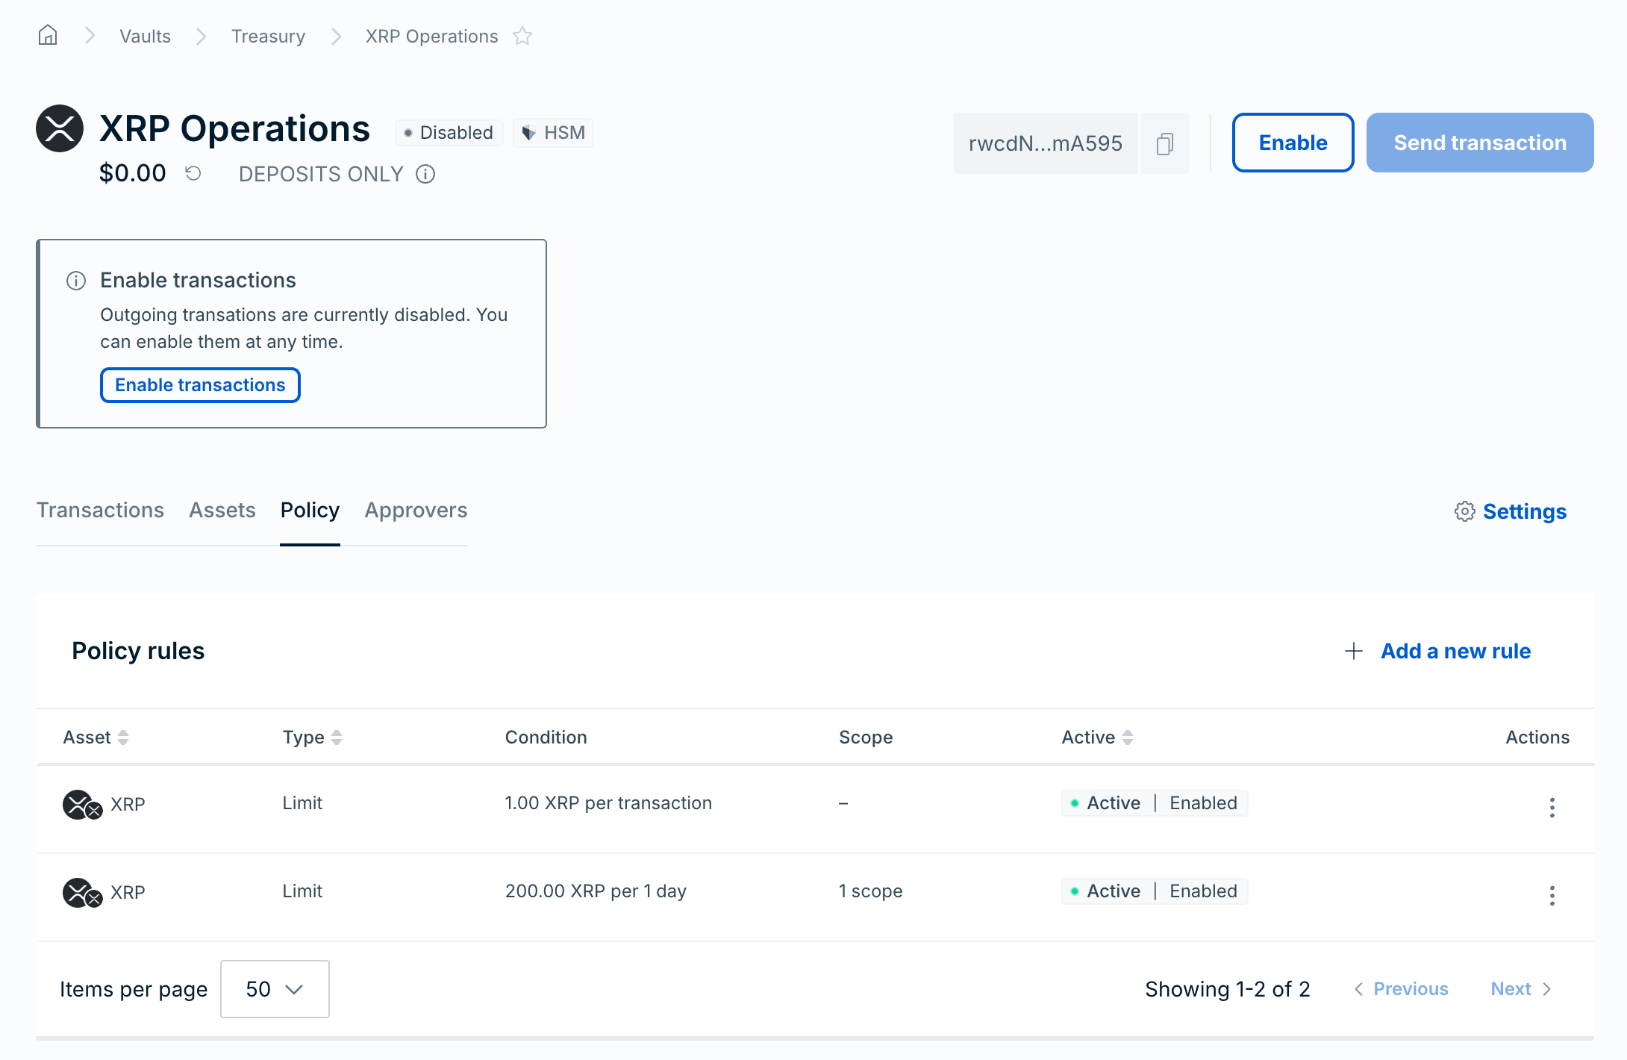Go to Vaults breadcrumb
1627x1060 pixels.
[145, 36]
